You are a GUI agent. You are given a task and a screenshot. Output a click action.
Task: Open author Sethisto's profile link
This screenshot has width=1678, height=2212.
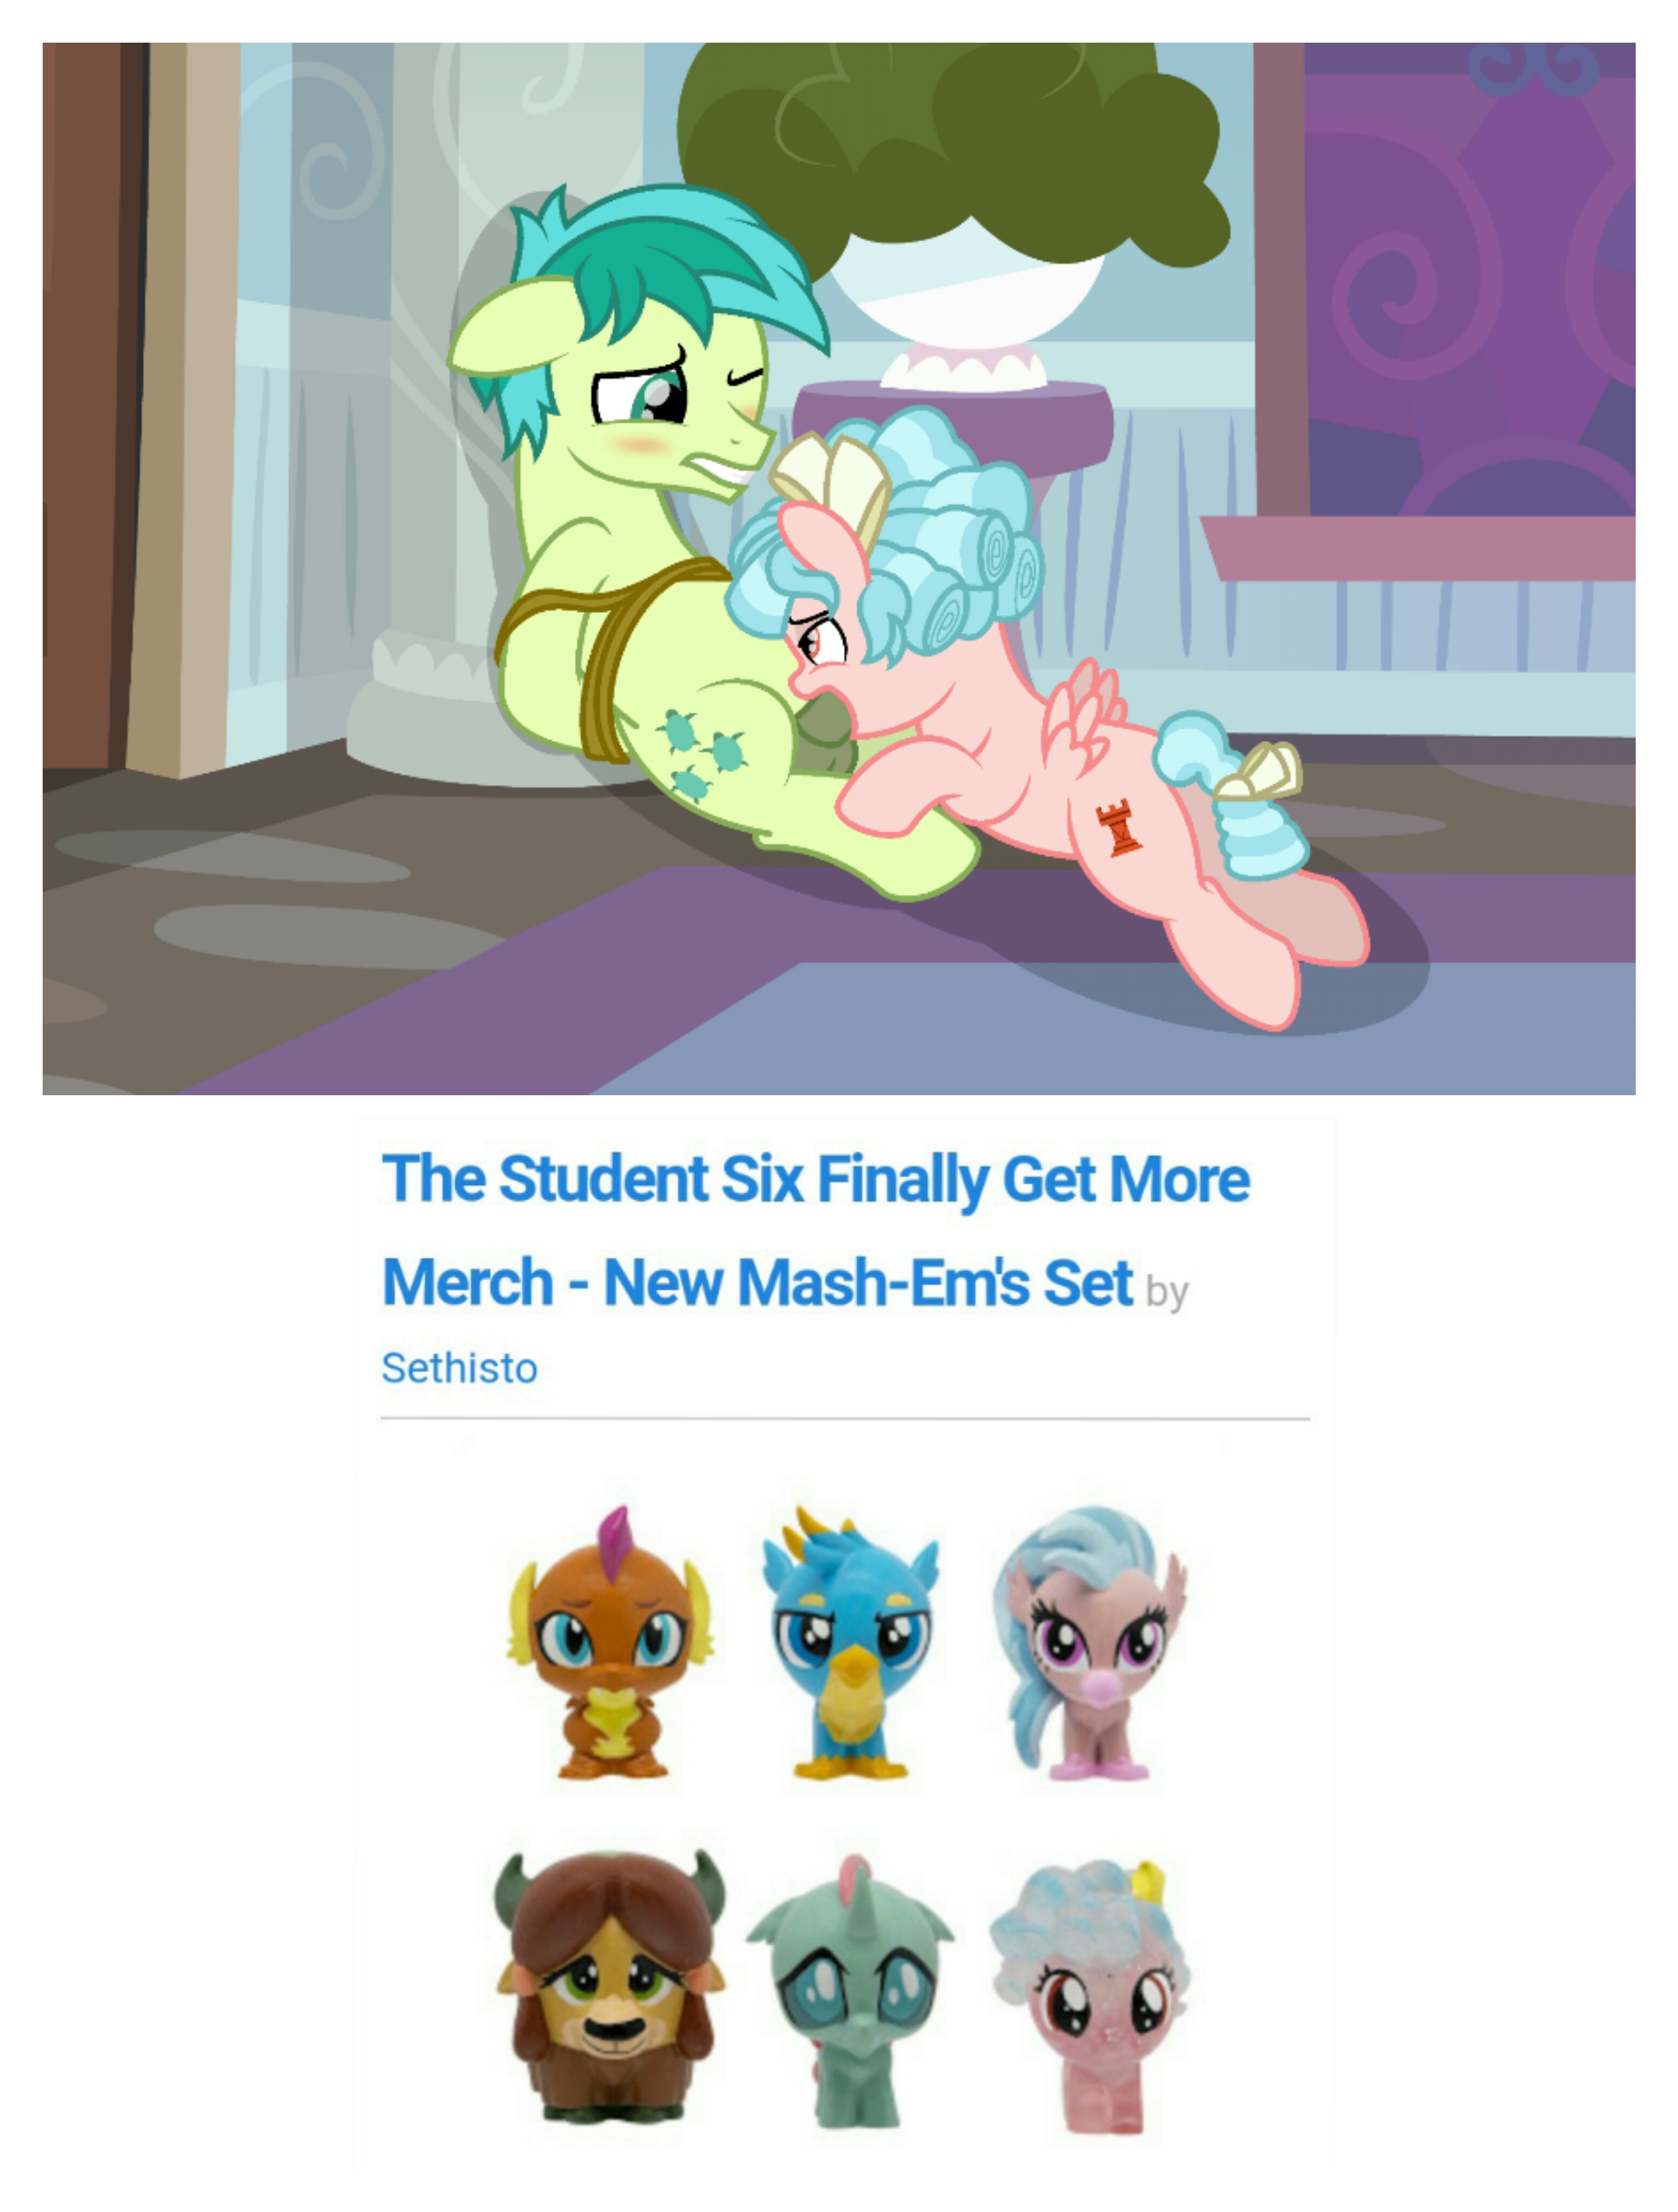[x=459, y=1368]
